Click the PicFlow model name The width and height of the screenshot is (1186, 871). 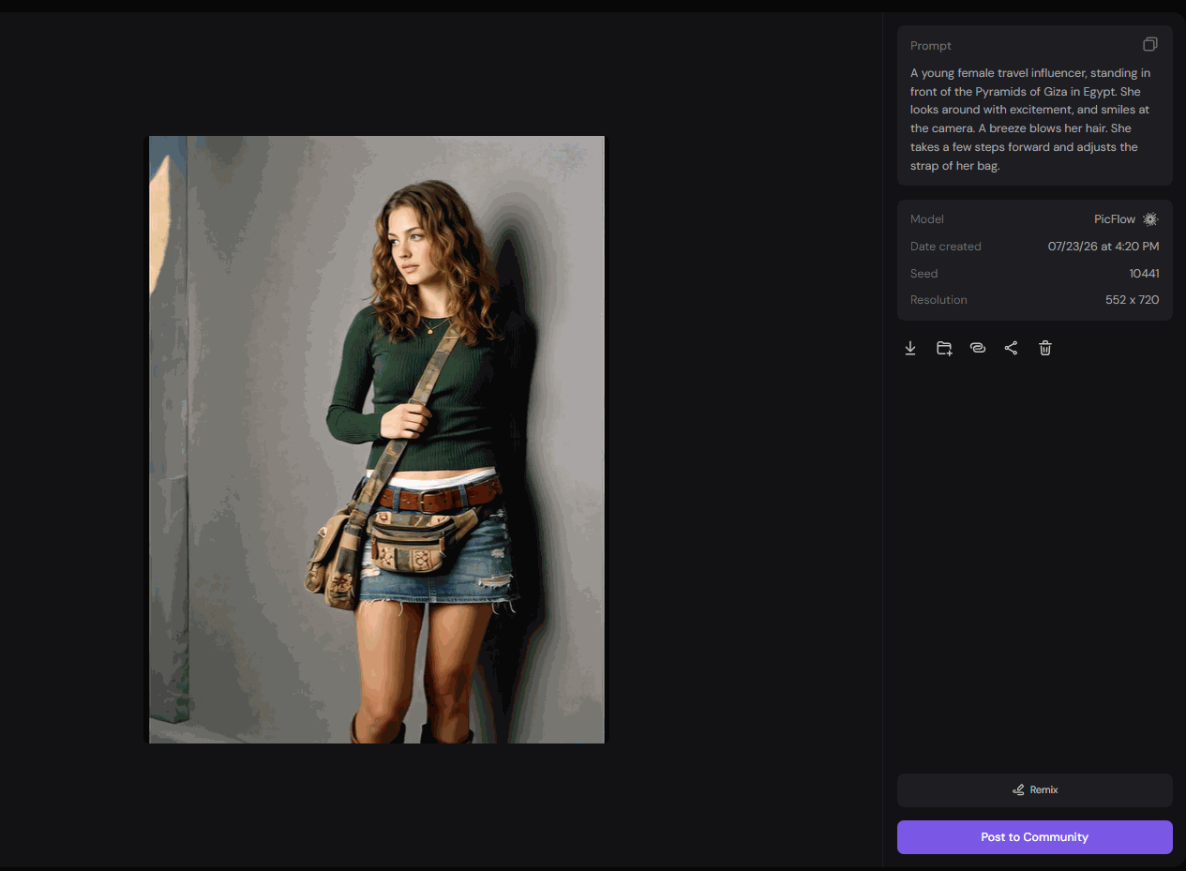point(1115,219)
